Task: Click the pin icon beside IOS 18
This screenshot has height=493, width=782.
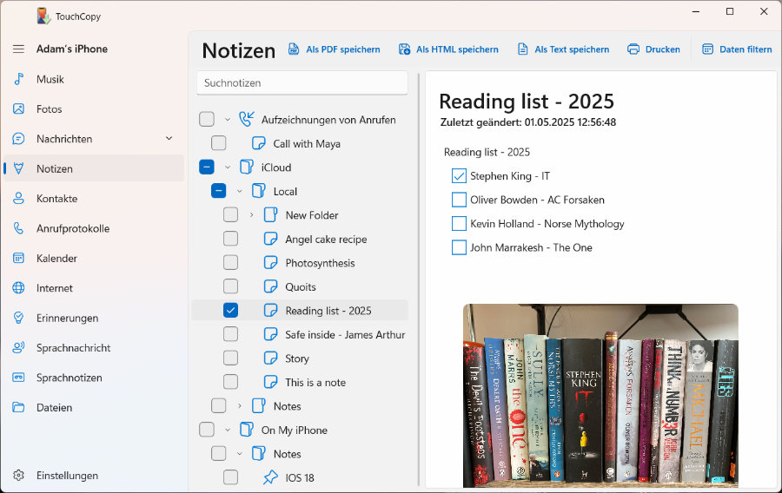Action: [270, 477]
